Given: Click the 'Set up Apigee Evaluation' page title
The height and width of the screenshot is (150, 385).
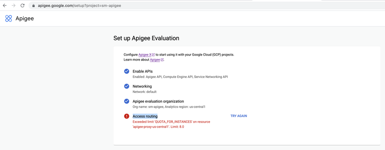Looking at the screenshot, I should click(146, 38).
